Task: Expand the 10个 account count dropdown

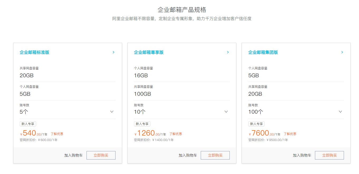Action: [x=226, y=112]
